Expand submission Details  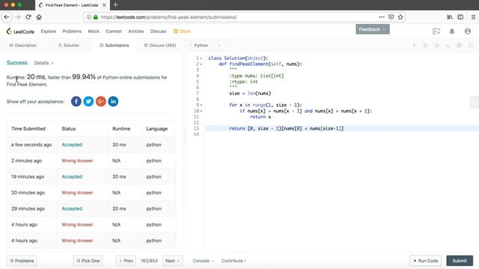click(43, 63)
